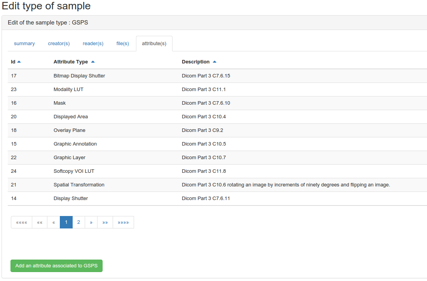The image size is (427, 281).
Task: Sort by Attribute Type arrow icon
Action: (92, 62)
